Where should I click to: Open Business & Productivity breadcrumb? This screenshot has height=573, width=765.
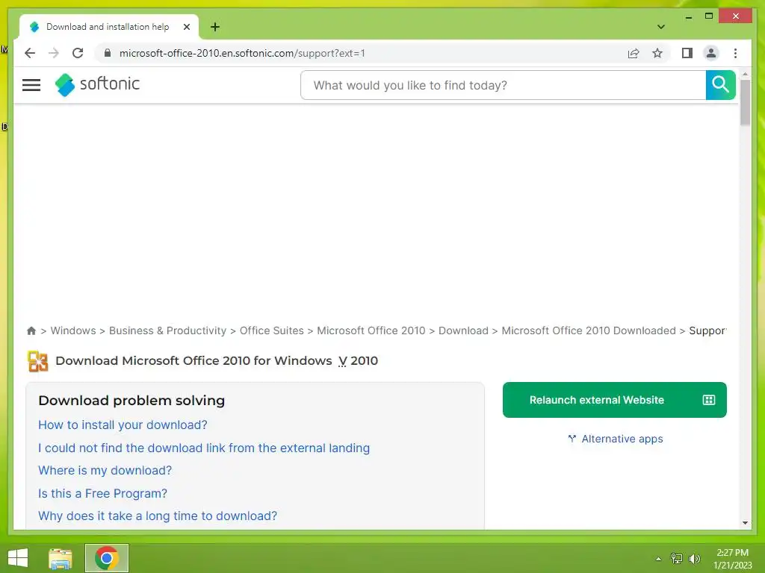click(167, 331)
